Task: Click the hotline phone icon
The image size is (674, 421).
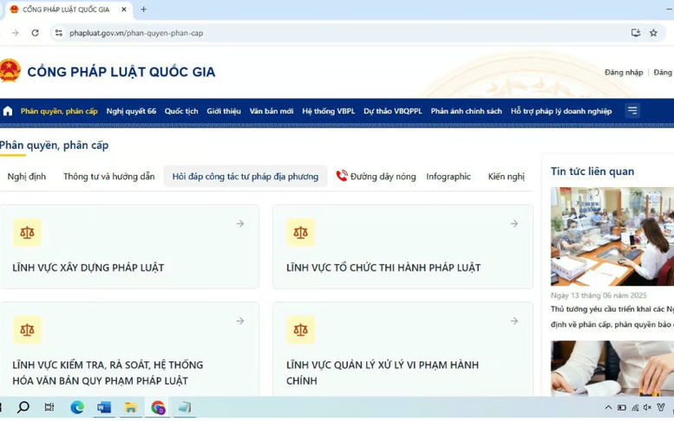Action: pyautogui.click(x=342, y=176)
